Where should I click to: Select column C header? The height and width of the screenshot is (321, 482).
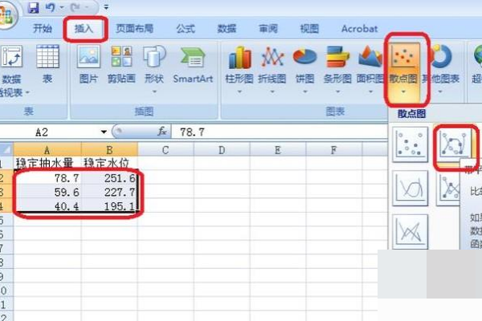[x=165, y=150]
